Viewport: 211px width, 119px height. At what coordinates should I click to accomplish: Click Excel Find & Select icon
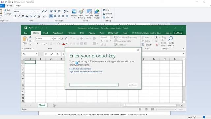(171, 41)
